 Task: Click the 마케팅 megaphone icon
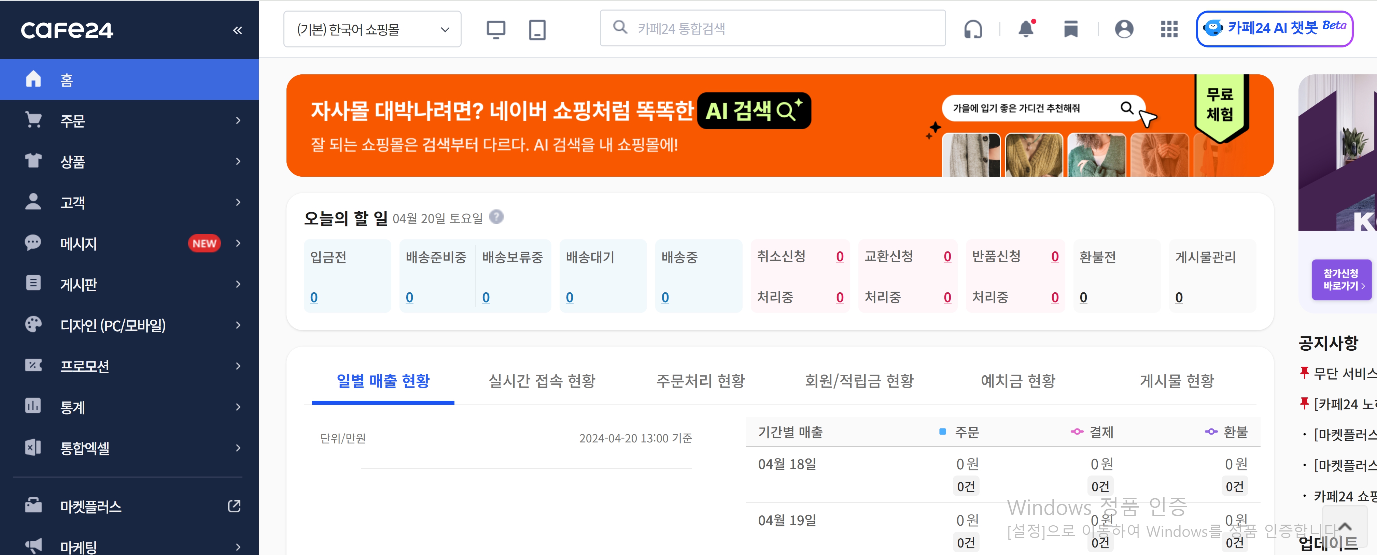[x=33, y=546]
